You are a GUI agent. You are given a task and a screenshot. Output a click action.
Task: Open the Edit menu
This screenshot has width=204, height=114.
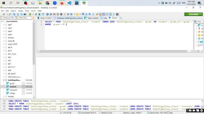pyautogui.click(x=7, y=11)
